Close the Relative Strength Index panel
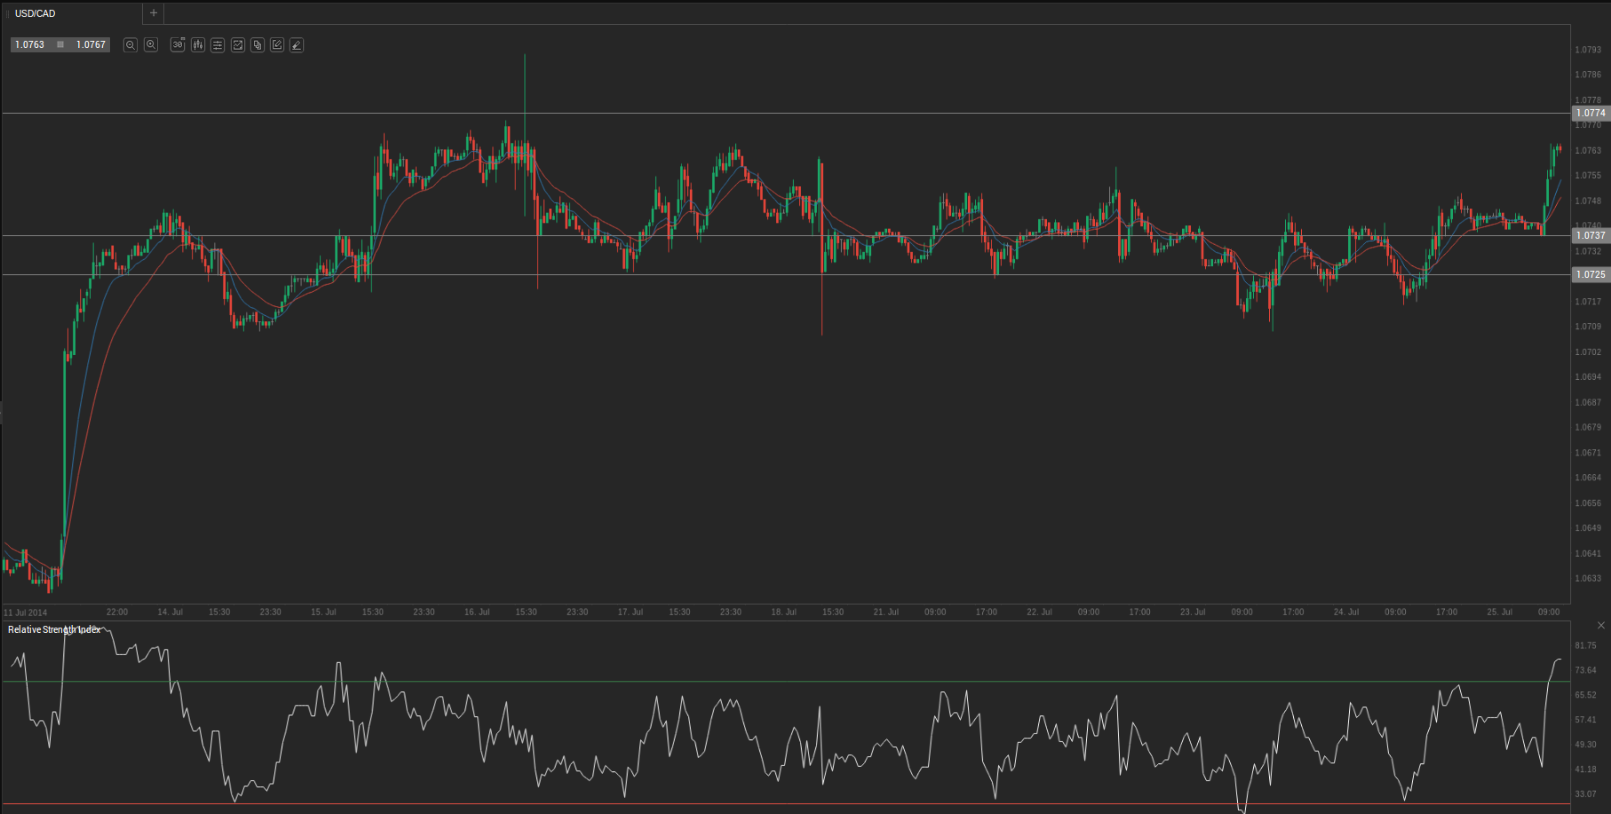The width and height of the screenshot is (1611, 814). pos(1601,626)
